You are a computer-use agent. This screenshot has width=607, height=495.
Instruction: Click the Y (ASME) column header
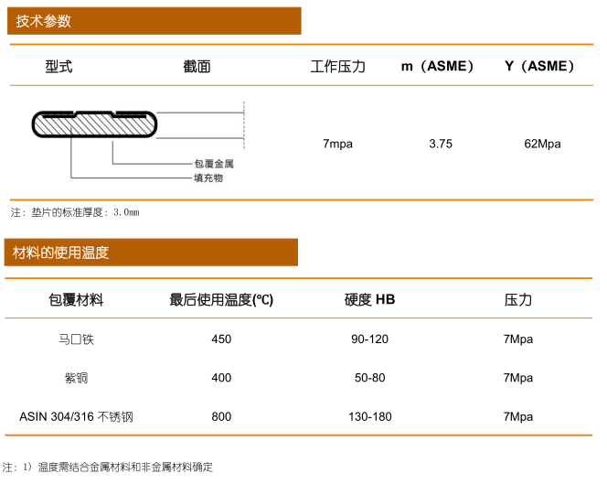click(541, 66)
